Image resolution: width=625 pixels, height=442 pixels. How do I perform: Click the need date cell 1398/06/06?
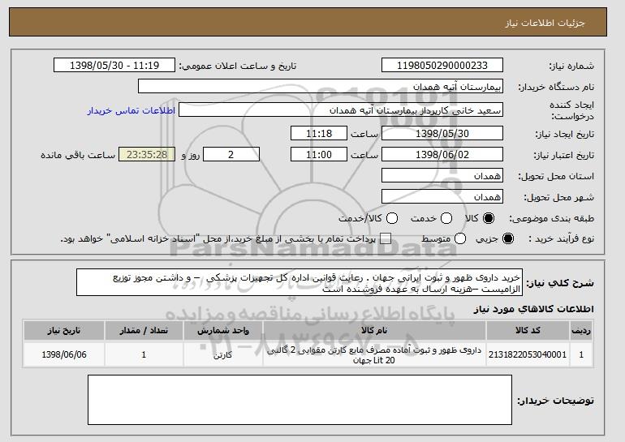[64, 354]
